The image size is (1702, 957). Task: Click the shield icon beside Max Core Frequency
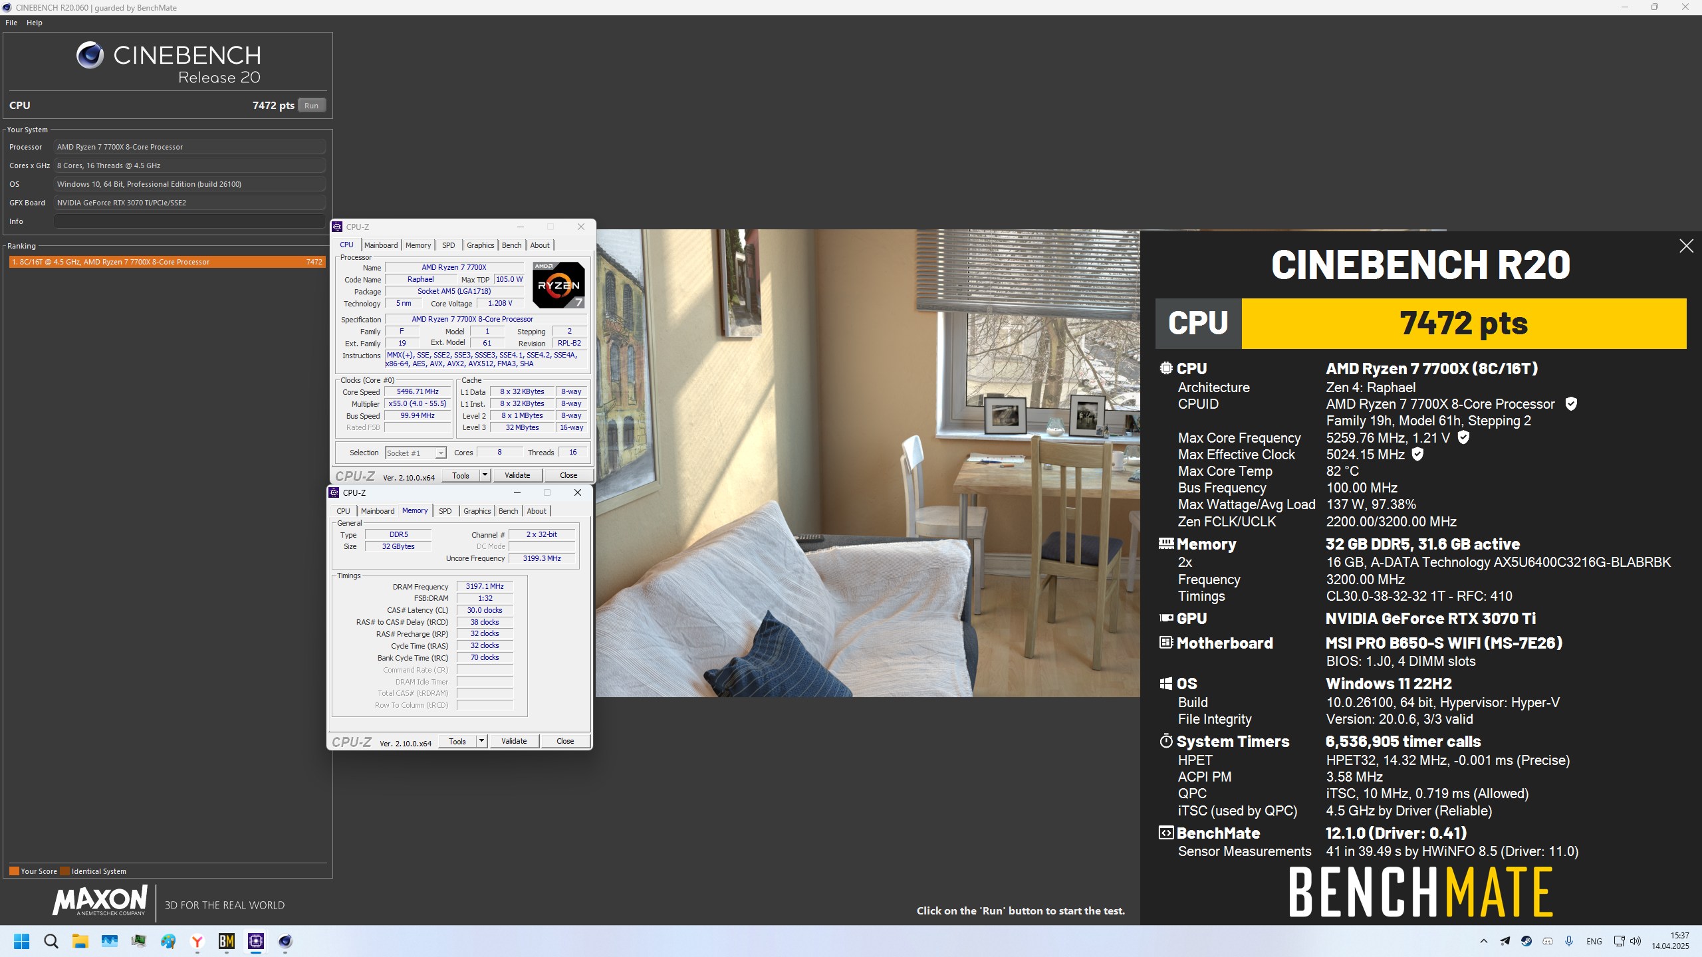point(1463,437)
